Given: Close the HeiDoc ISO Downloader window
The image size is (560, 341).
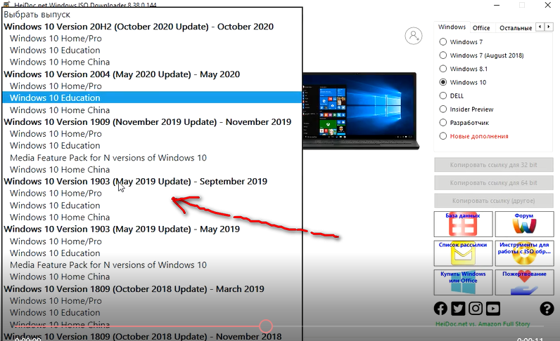Looking at the screenshot, I should coord(547,5).
